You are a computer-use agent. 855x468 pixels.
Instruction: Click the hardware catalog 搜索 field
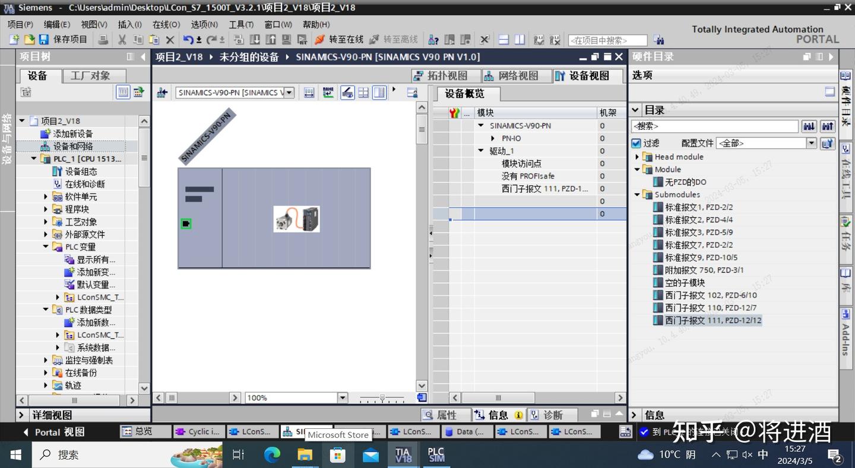tap(715, 126)
